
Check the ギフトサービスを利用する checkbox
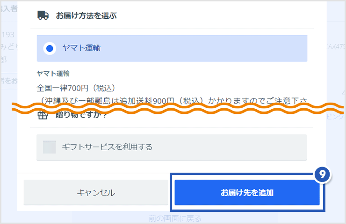(x=49, y=147)
